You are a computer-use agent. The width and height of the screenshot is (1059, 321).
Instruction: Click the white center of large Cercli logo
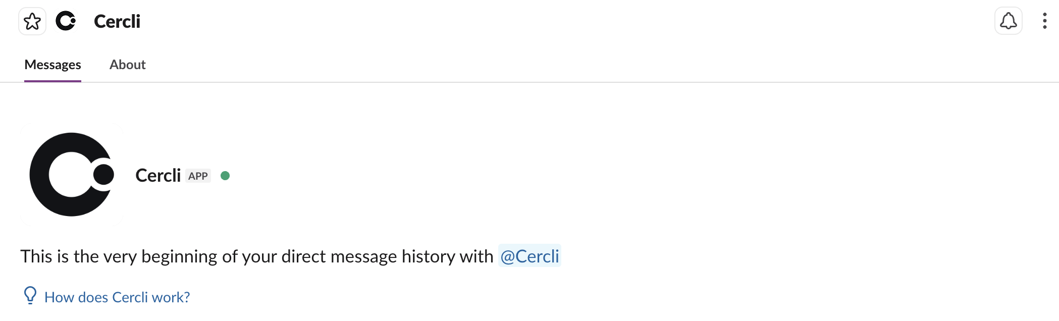click(x=70, y=175)
